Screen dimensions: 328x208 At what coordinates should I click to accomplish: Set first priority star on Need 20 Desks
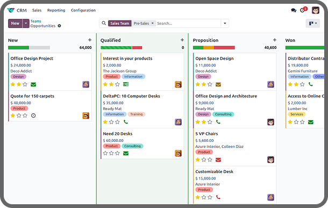(x=105, y=153)
